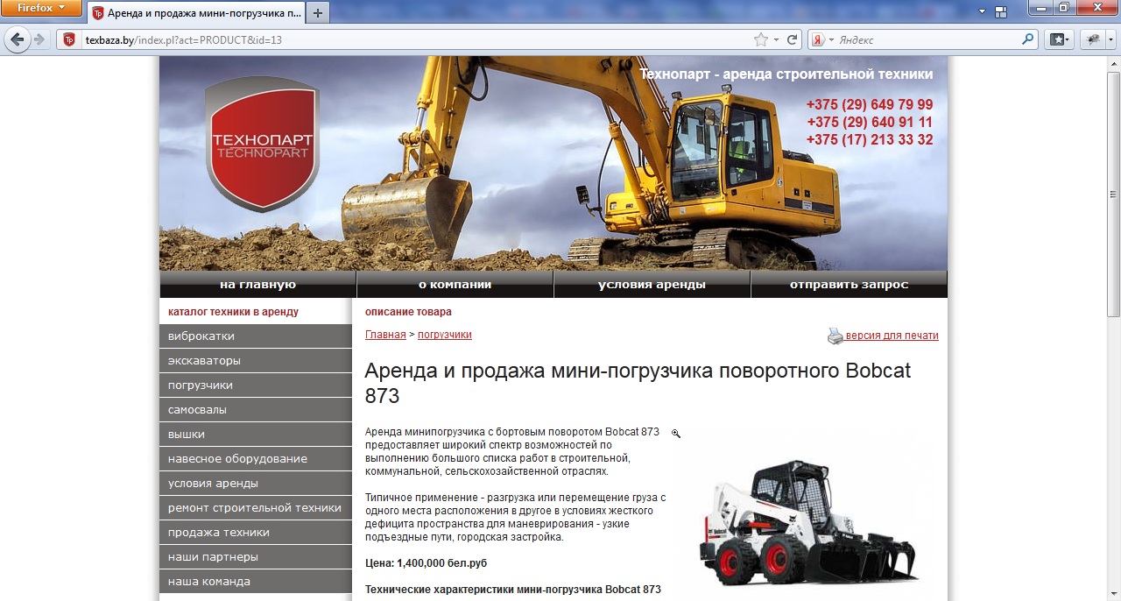Click the vertical page scrollbar thumb
The width and height of the screenshot is (1121, 601).
pos(1113,194)
